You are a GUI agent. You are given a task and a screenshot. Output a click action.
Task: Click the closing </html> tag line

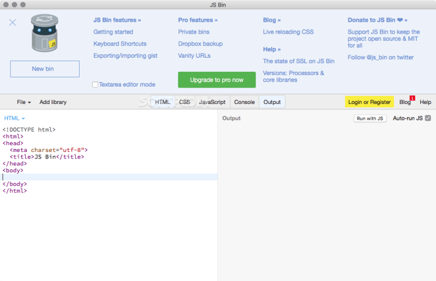point(15,191)
